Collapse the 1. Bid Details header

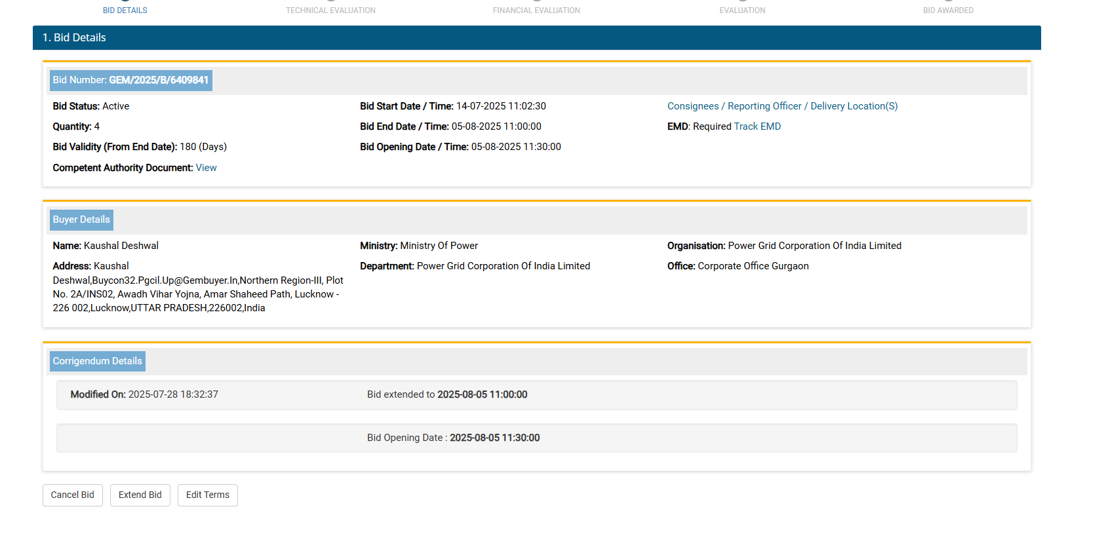tap(536, 37)
